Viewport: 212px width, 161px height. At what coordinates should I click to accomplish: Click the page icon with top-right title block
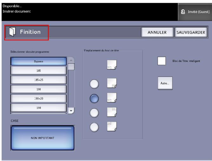112,112
